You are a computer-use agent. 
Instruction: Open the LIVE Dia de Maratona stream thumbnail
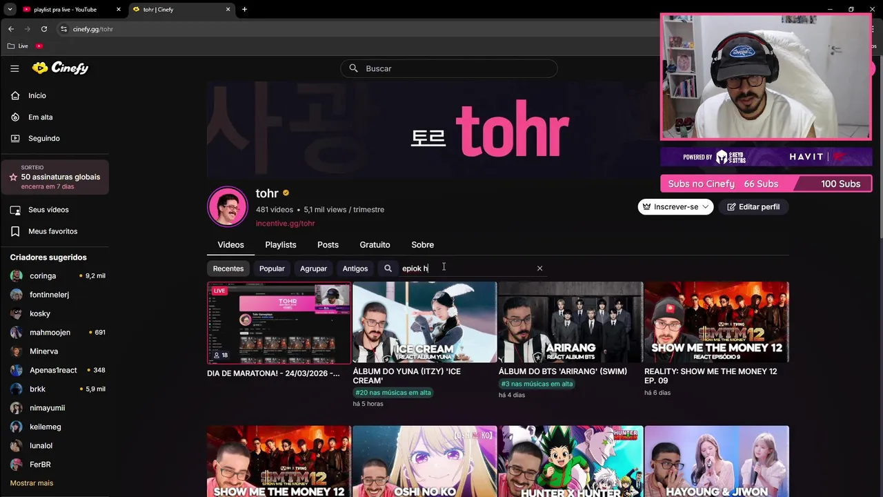279,322
